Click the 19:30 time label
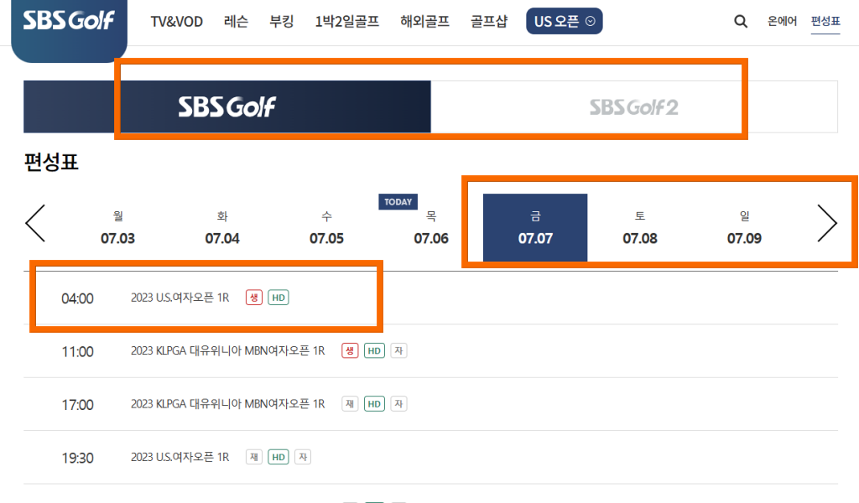The image size is (859, 503). (77, 458)
